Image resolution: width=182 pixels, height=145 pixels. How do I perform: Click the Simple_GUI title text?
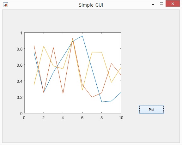point(91,5)
